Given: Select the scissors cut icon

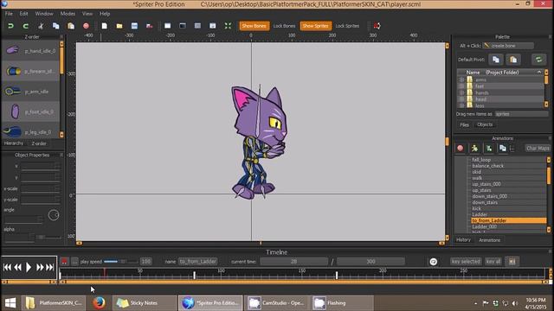Looking at the screenshot, I should [41, 26].
